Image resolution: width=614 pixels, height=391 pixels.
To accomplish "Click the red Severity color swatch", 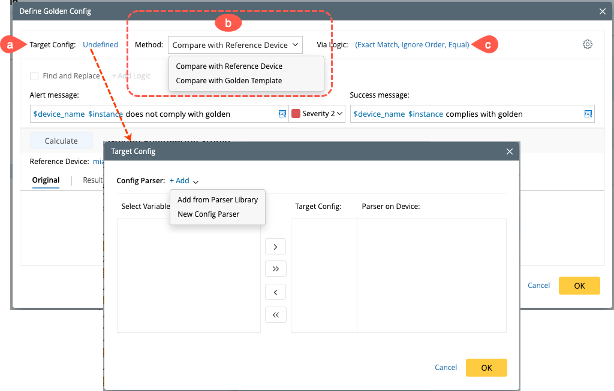I will [x=296, y=114].
